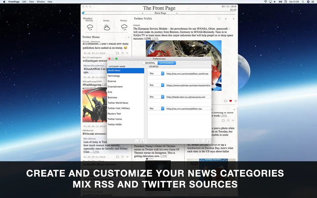This screenshot has width=317, height=198.
Task: Like the josh_emerson tweet with heart icon
Action: pos(123,53)
